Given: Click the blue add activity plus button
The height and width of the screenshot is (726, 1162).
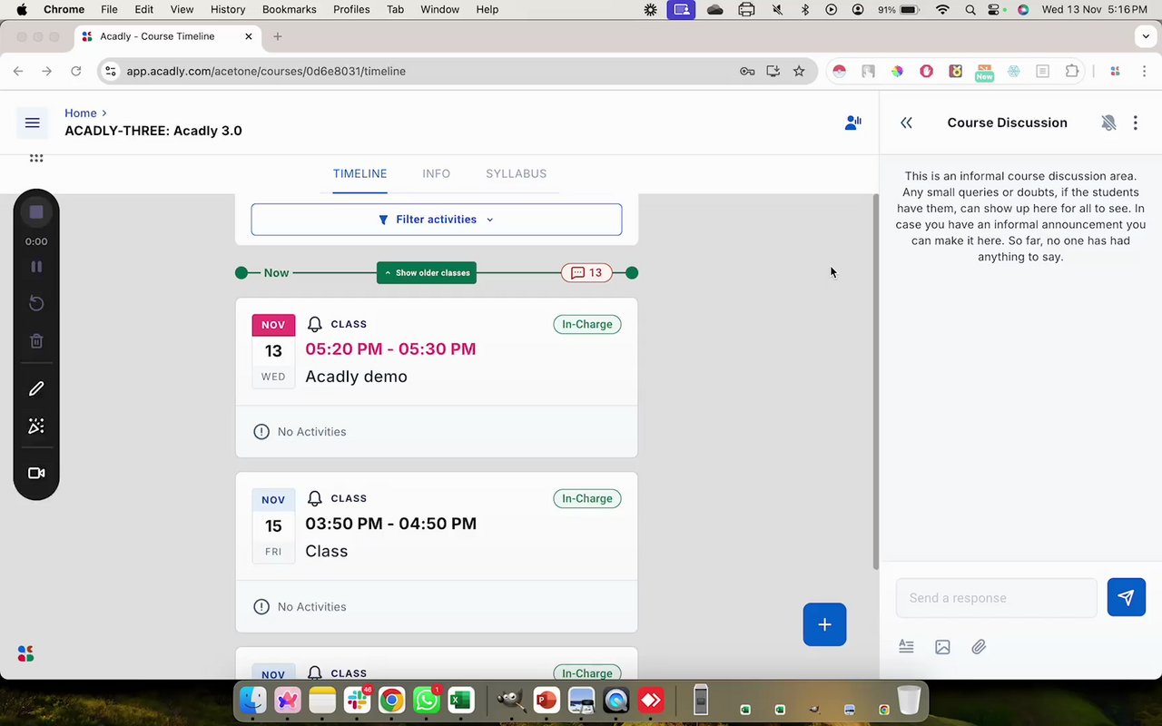Looking at the screenshot, I should point(824,624).
